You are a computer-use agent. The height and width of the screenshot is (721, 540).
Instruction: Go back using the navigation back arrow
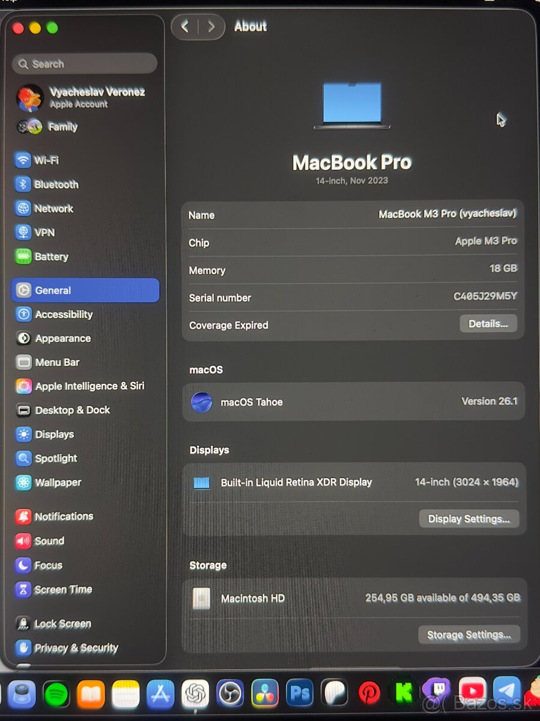tap(185, 26)
